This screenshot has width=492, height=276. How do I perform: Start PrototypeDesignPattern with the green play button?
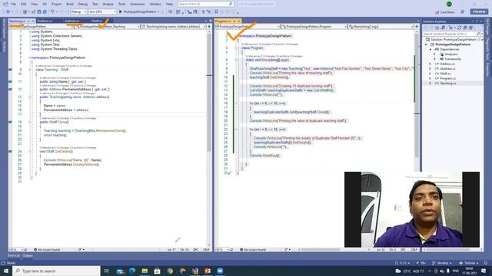pyautogui.click(x=138, y=11)
